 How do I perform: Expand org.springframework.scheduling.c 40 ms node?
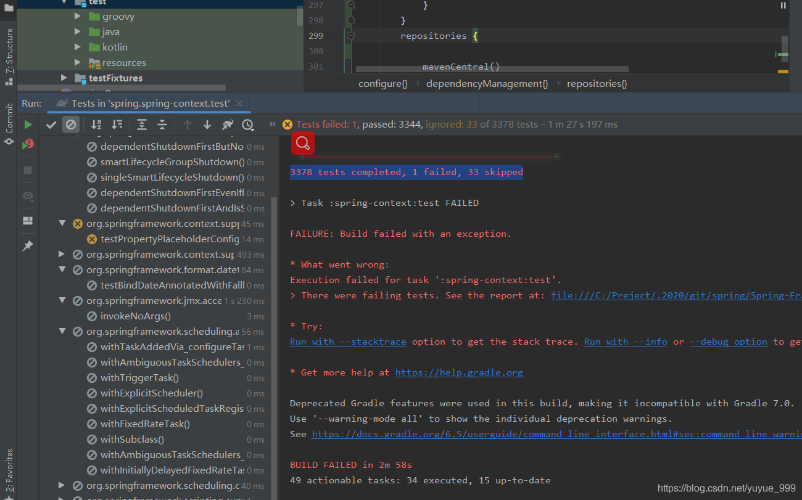62,486
